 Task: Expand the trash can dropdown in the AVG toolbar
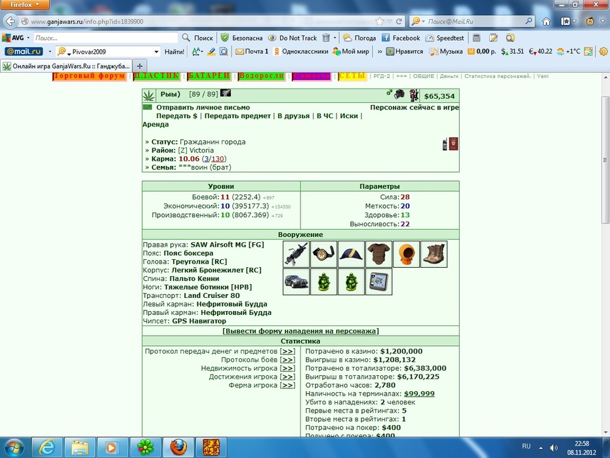[335, 38]
